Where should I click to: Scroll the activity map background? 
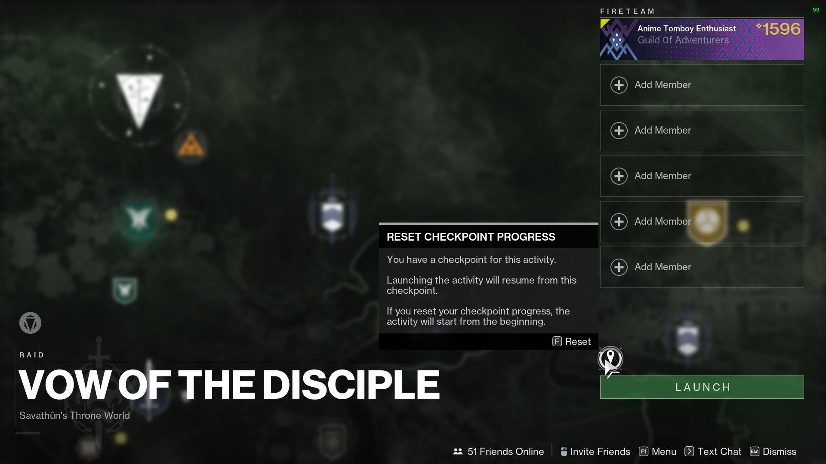227,226
